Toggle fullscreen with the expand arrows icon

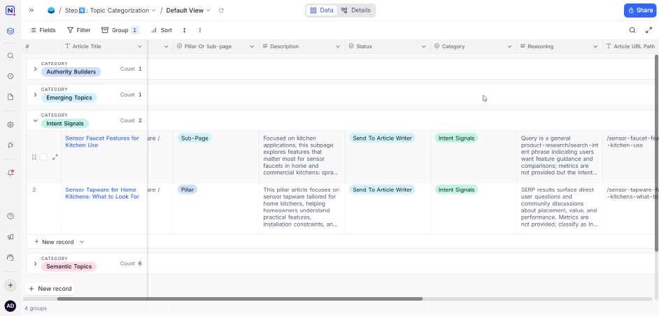(649, 30)
